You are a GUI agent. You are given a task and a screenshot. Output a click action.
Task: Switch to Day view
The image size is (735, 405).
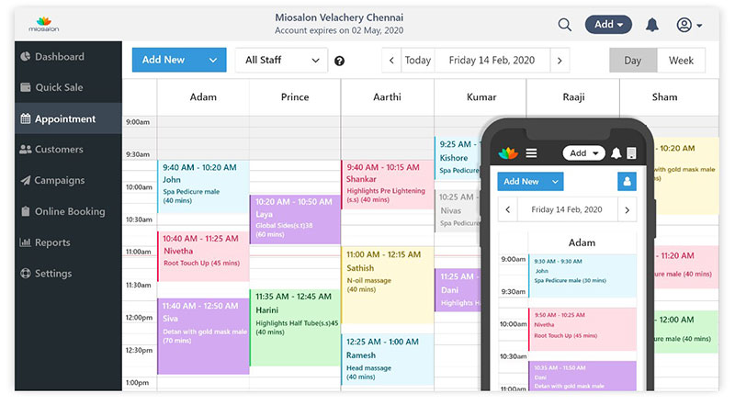coord(633,61)
